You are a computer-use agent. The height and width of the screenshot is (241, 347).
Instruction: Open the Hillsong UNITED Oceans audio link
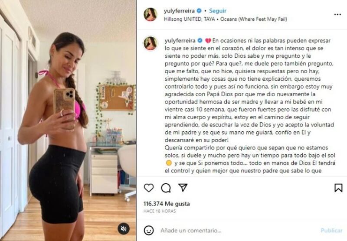tap(226, 19)
